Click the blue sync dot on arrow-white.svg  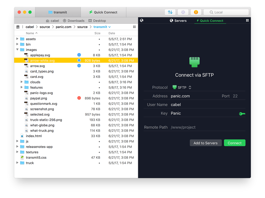[x=79, y=60]
